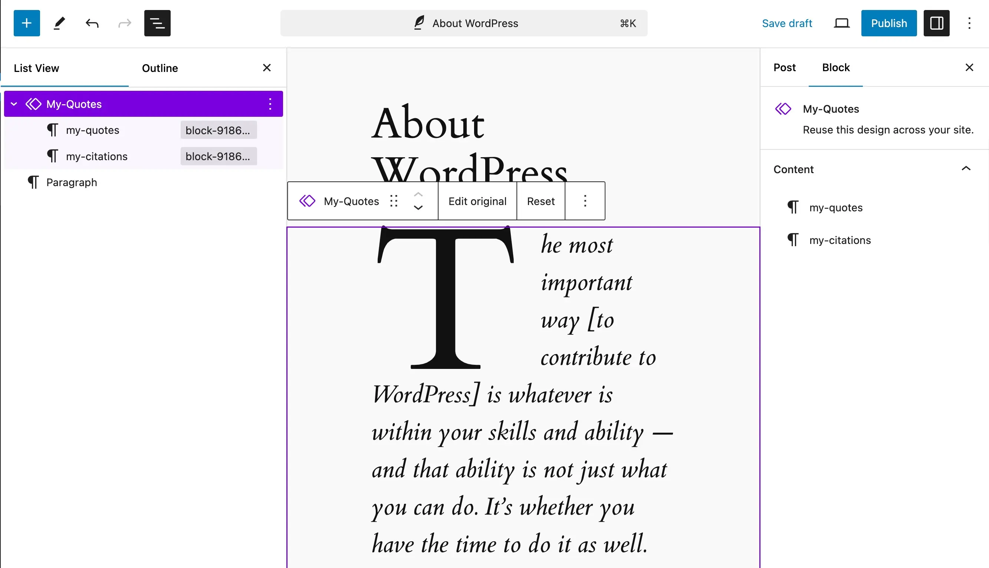
Task: Click the three-dot options menu on My-Quotes
Action: 270,104
